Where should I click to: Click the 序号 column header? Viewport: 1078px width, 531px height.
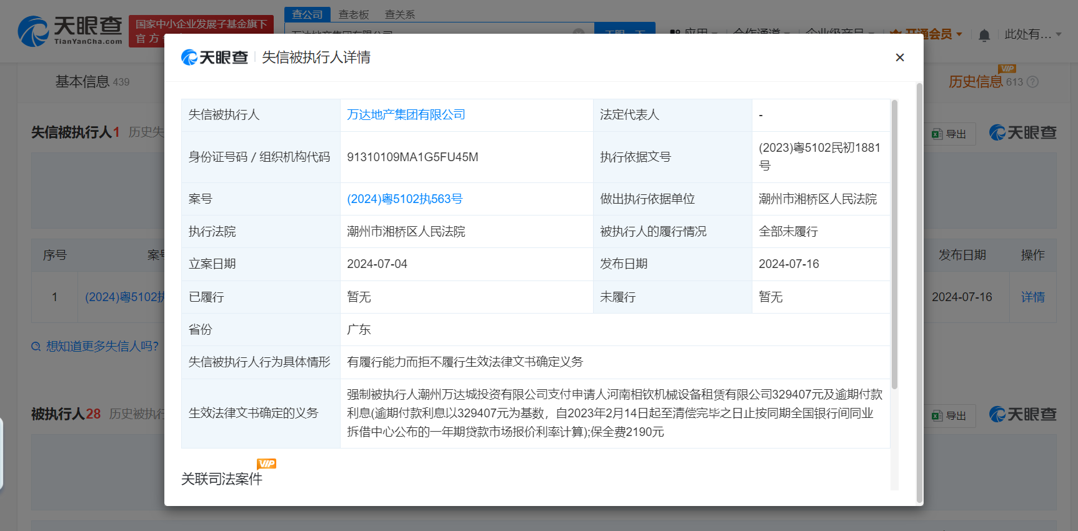click(55, 256)
